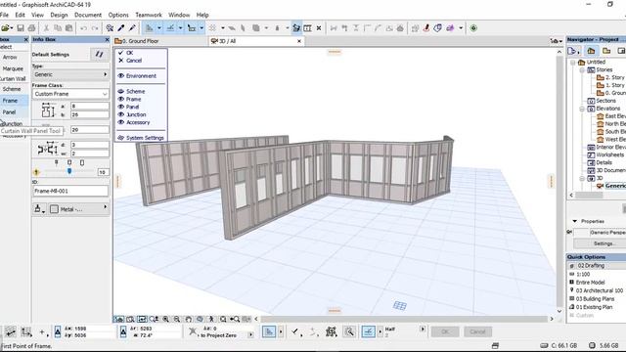Open the Document menu

tap(88, 15)
